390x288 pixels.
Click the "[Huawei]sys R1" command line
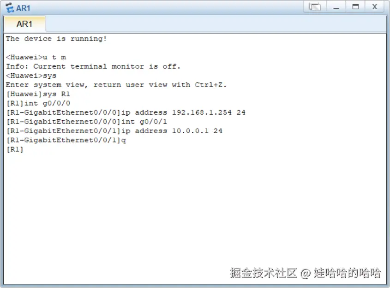point(38,94)
